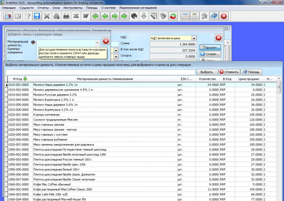Go to next record green right arrow

coord(115,16)
